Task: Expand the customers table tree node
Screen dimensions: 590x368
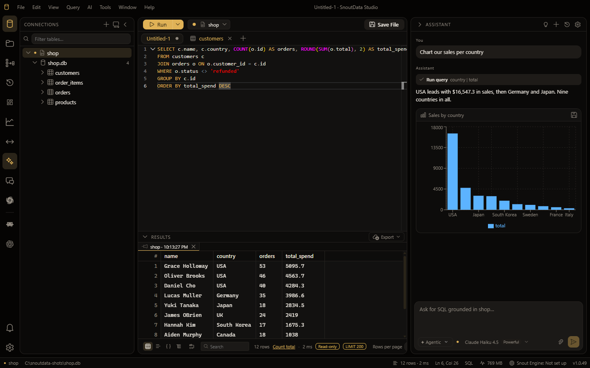Action: point(42,72)
